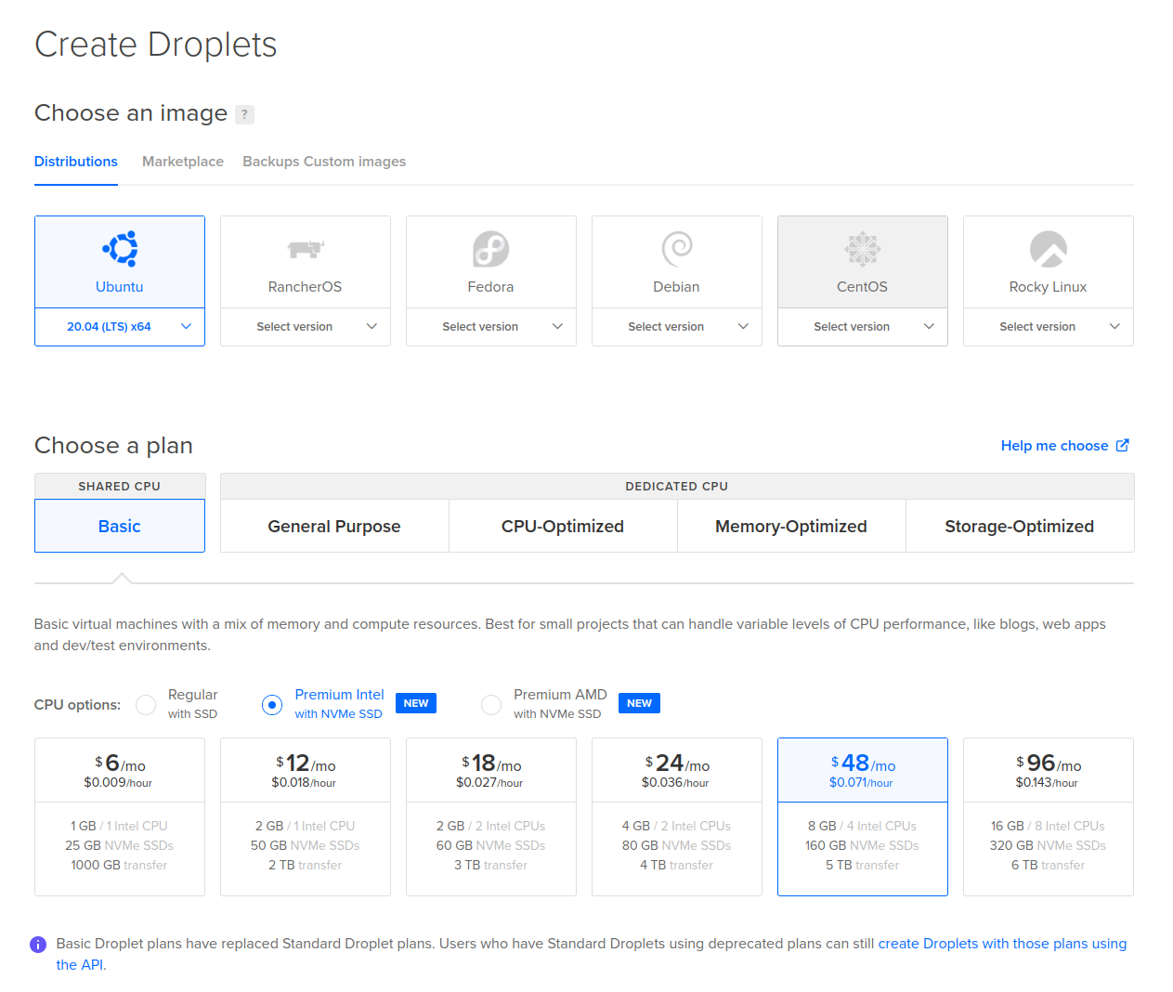Screen dimensions: 1173x992
Task: Select the Rocky Linux distribution image
Action: (x=1048, y=261)
